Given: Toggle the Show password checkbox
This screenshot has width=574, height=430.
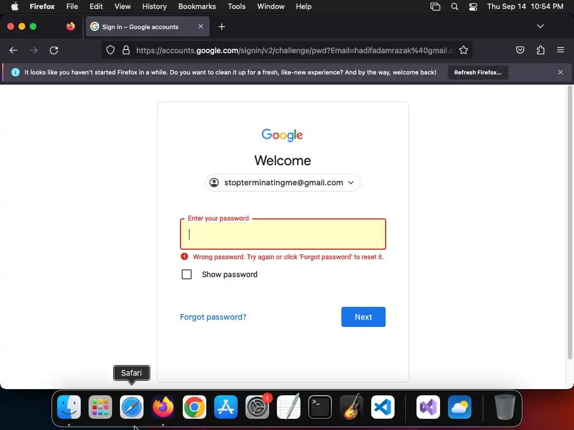Looking at the screenshot, I should pos(187,274).
